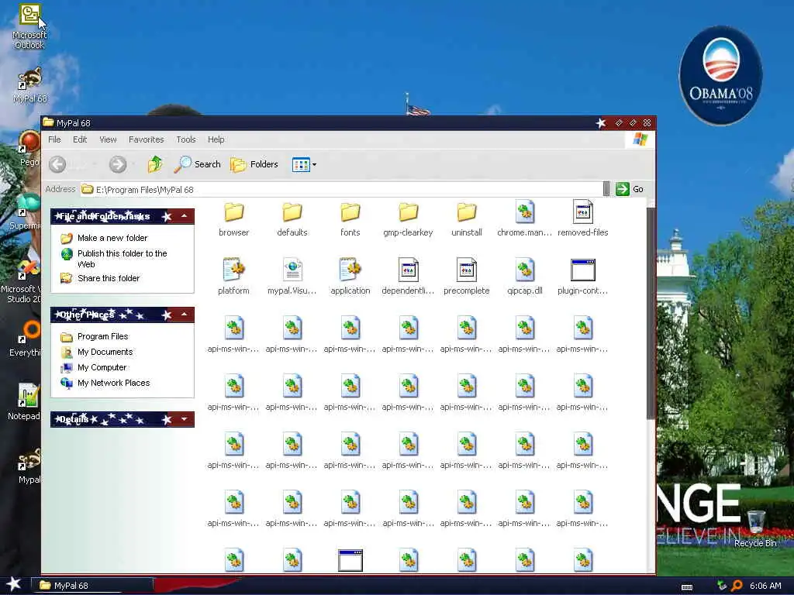Open the browser folder
The image size is (794, 595).
tap(234, 218)
